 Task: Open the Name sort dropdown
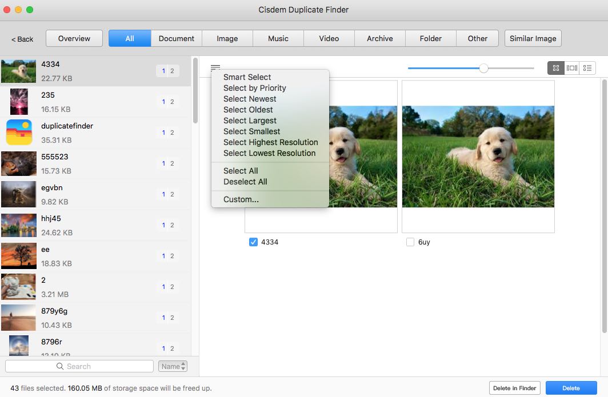click(173, 366)
